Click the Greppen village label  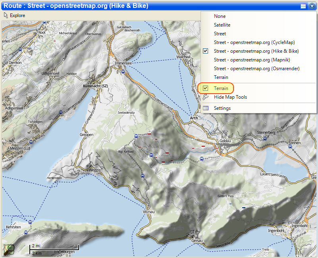click(x=87, y=135)
